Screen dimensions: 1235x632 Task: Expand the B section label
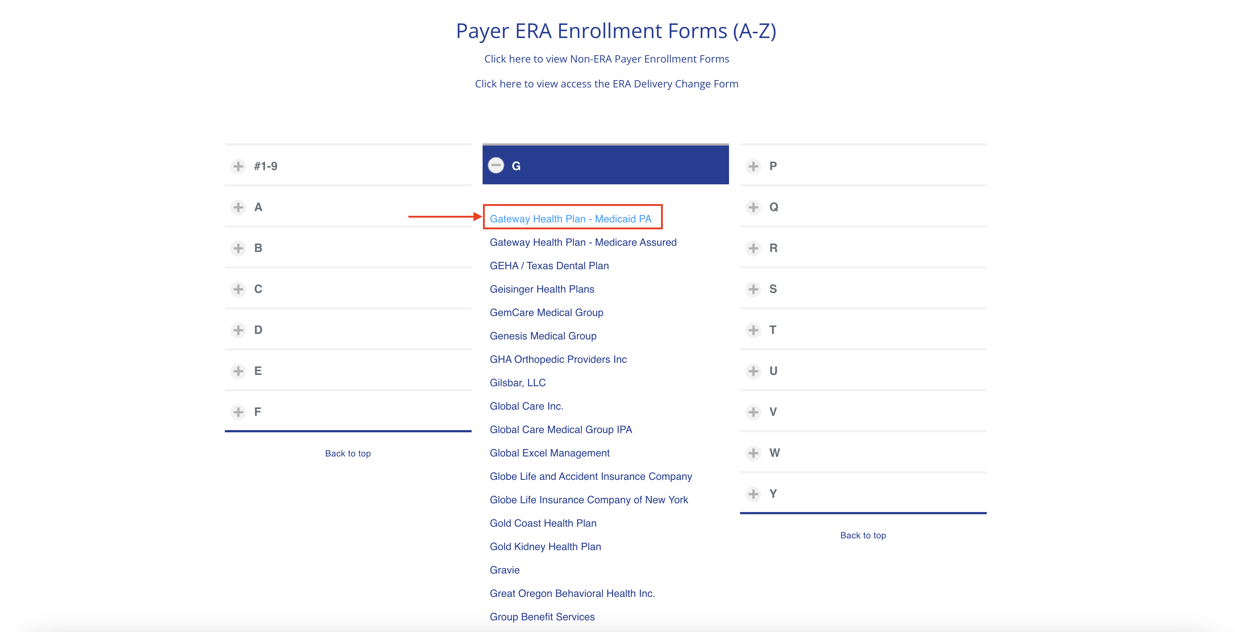(258, 248)
